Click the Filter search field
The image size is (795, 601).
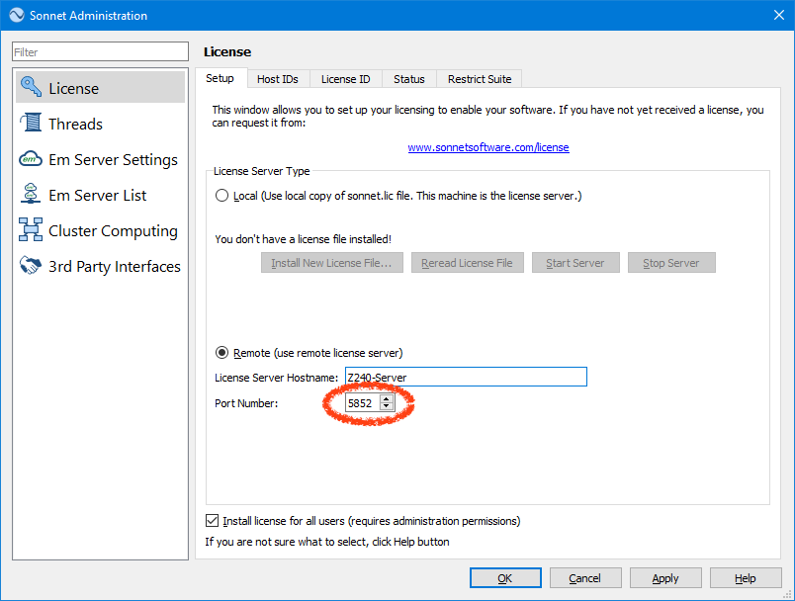(x=101, y=51)
